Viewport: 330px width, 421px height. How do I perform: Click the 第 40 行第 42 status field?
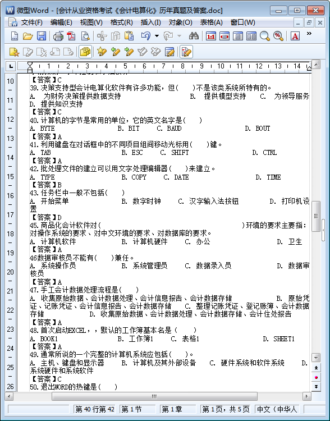pos(95,409)
